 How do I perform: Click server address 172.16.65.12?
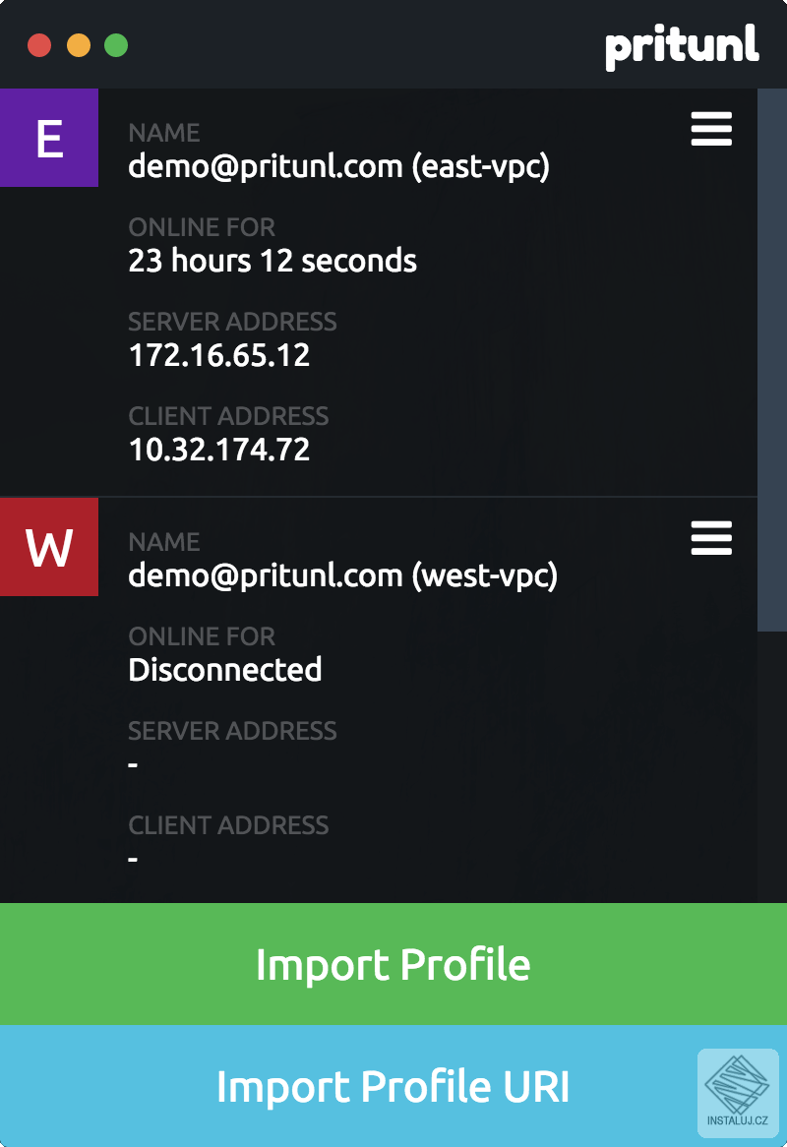(219, 355)
